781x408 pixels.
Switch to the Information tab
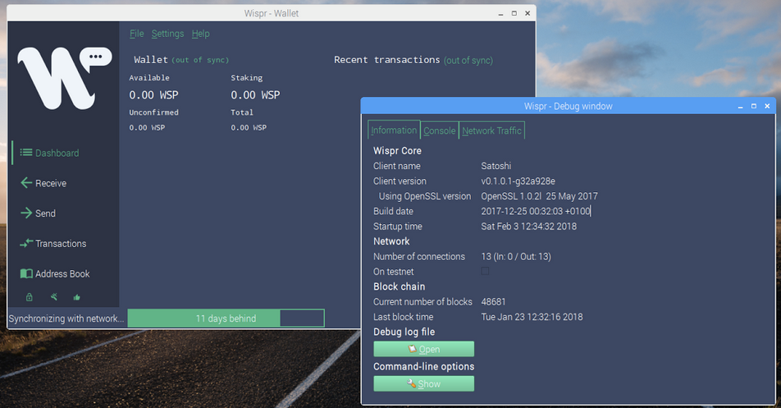pyautogui.click(x=394, y=130)
